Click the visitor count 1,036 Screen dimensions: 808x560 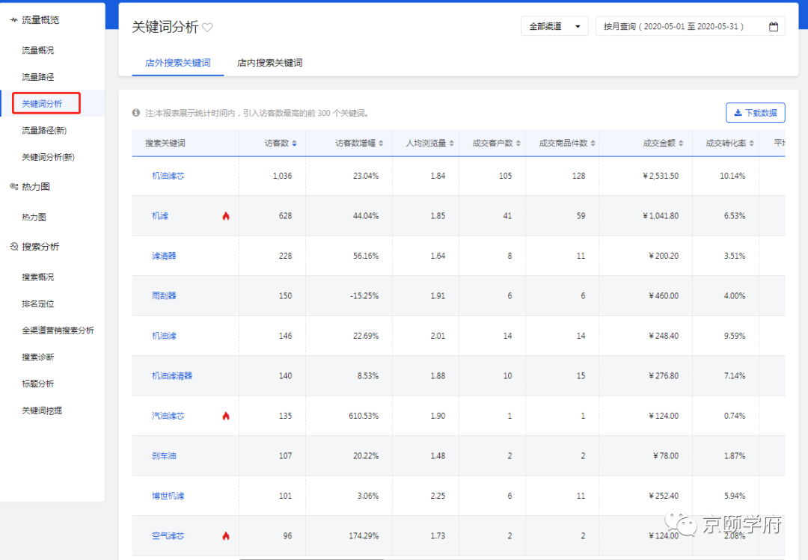point(282,176)
